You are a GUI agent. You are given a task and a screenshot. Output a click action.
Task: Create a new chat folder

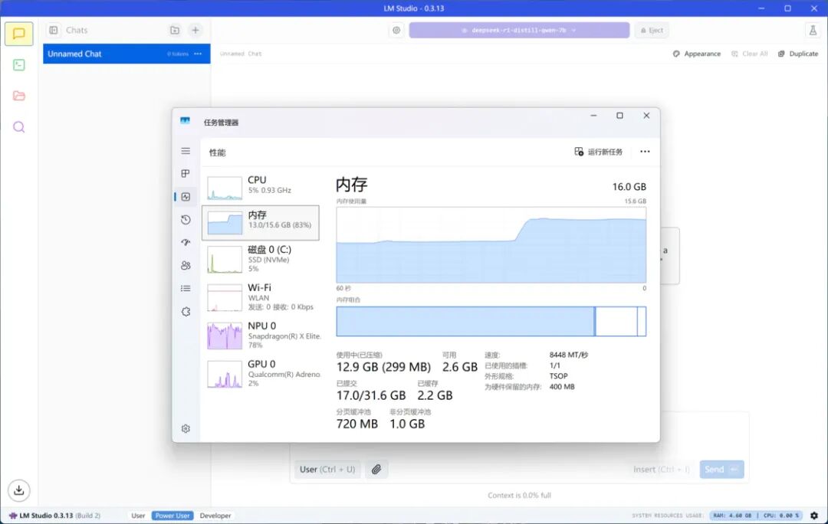click(x=175, y=30)
